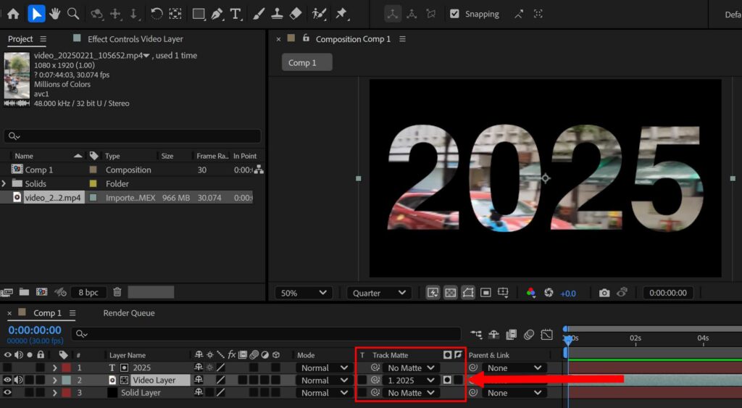This screenshot has height=408, width=742.
Task: Click the 8 bpc color depth button
Action: click(88, 292)
